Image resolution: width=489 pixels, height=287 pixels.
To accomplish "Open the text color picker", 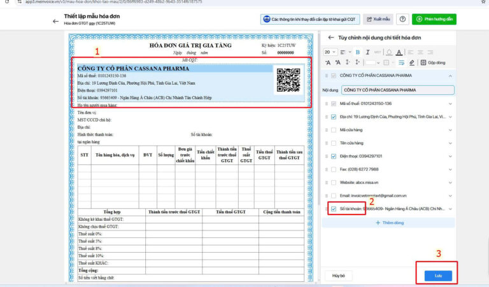I will [398, 52].
